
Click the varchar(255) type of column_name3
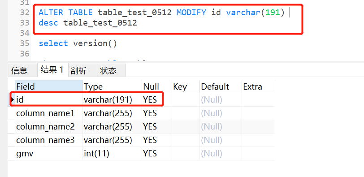click(112, 140)
